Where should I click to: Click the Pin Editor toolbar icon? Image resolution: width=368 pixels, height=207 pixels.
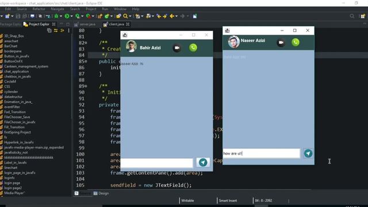[x=195, y=16]
